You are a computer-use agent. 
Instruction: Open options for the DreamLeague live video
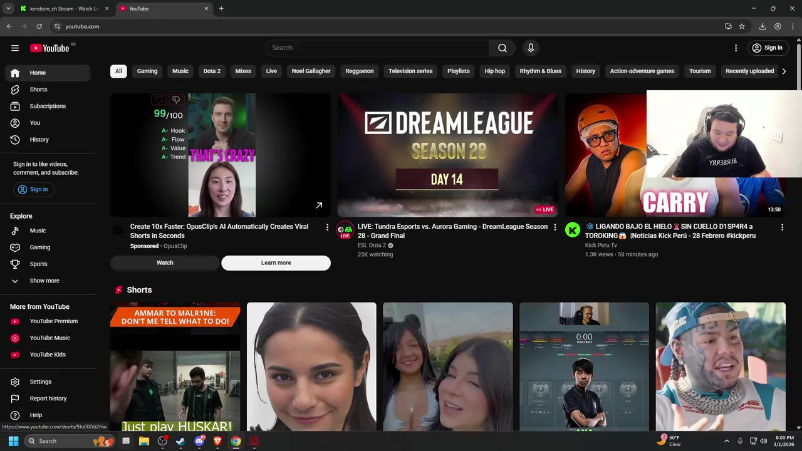pos(555,227)
